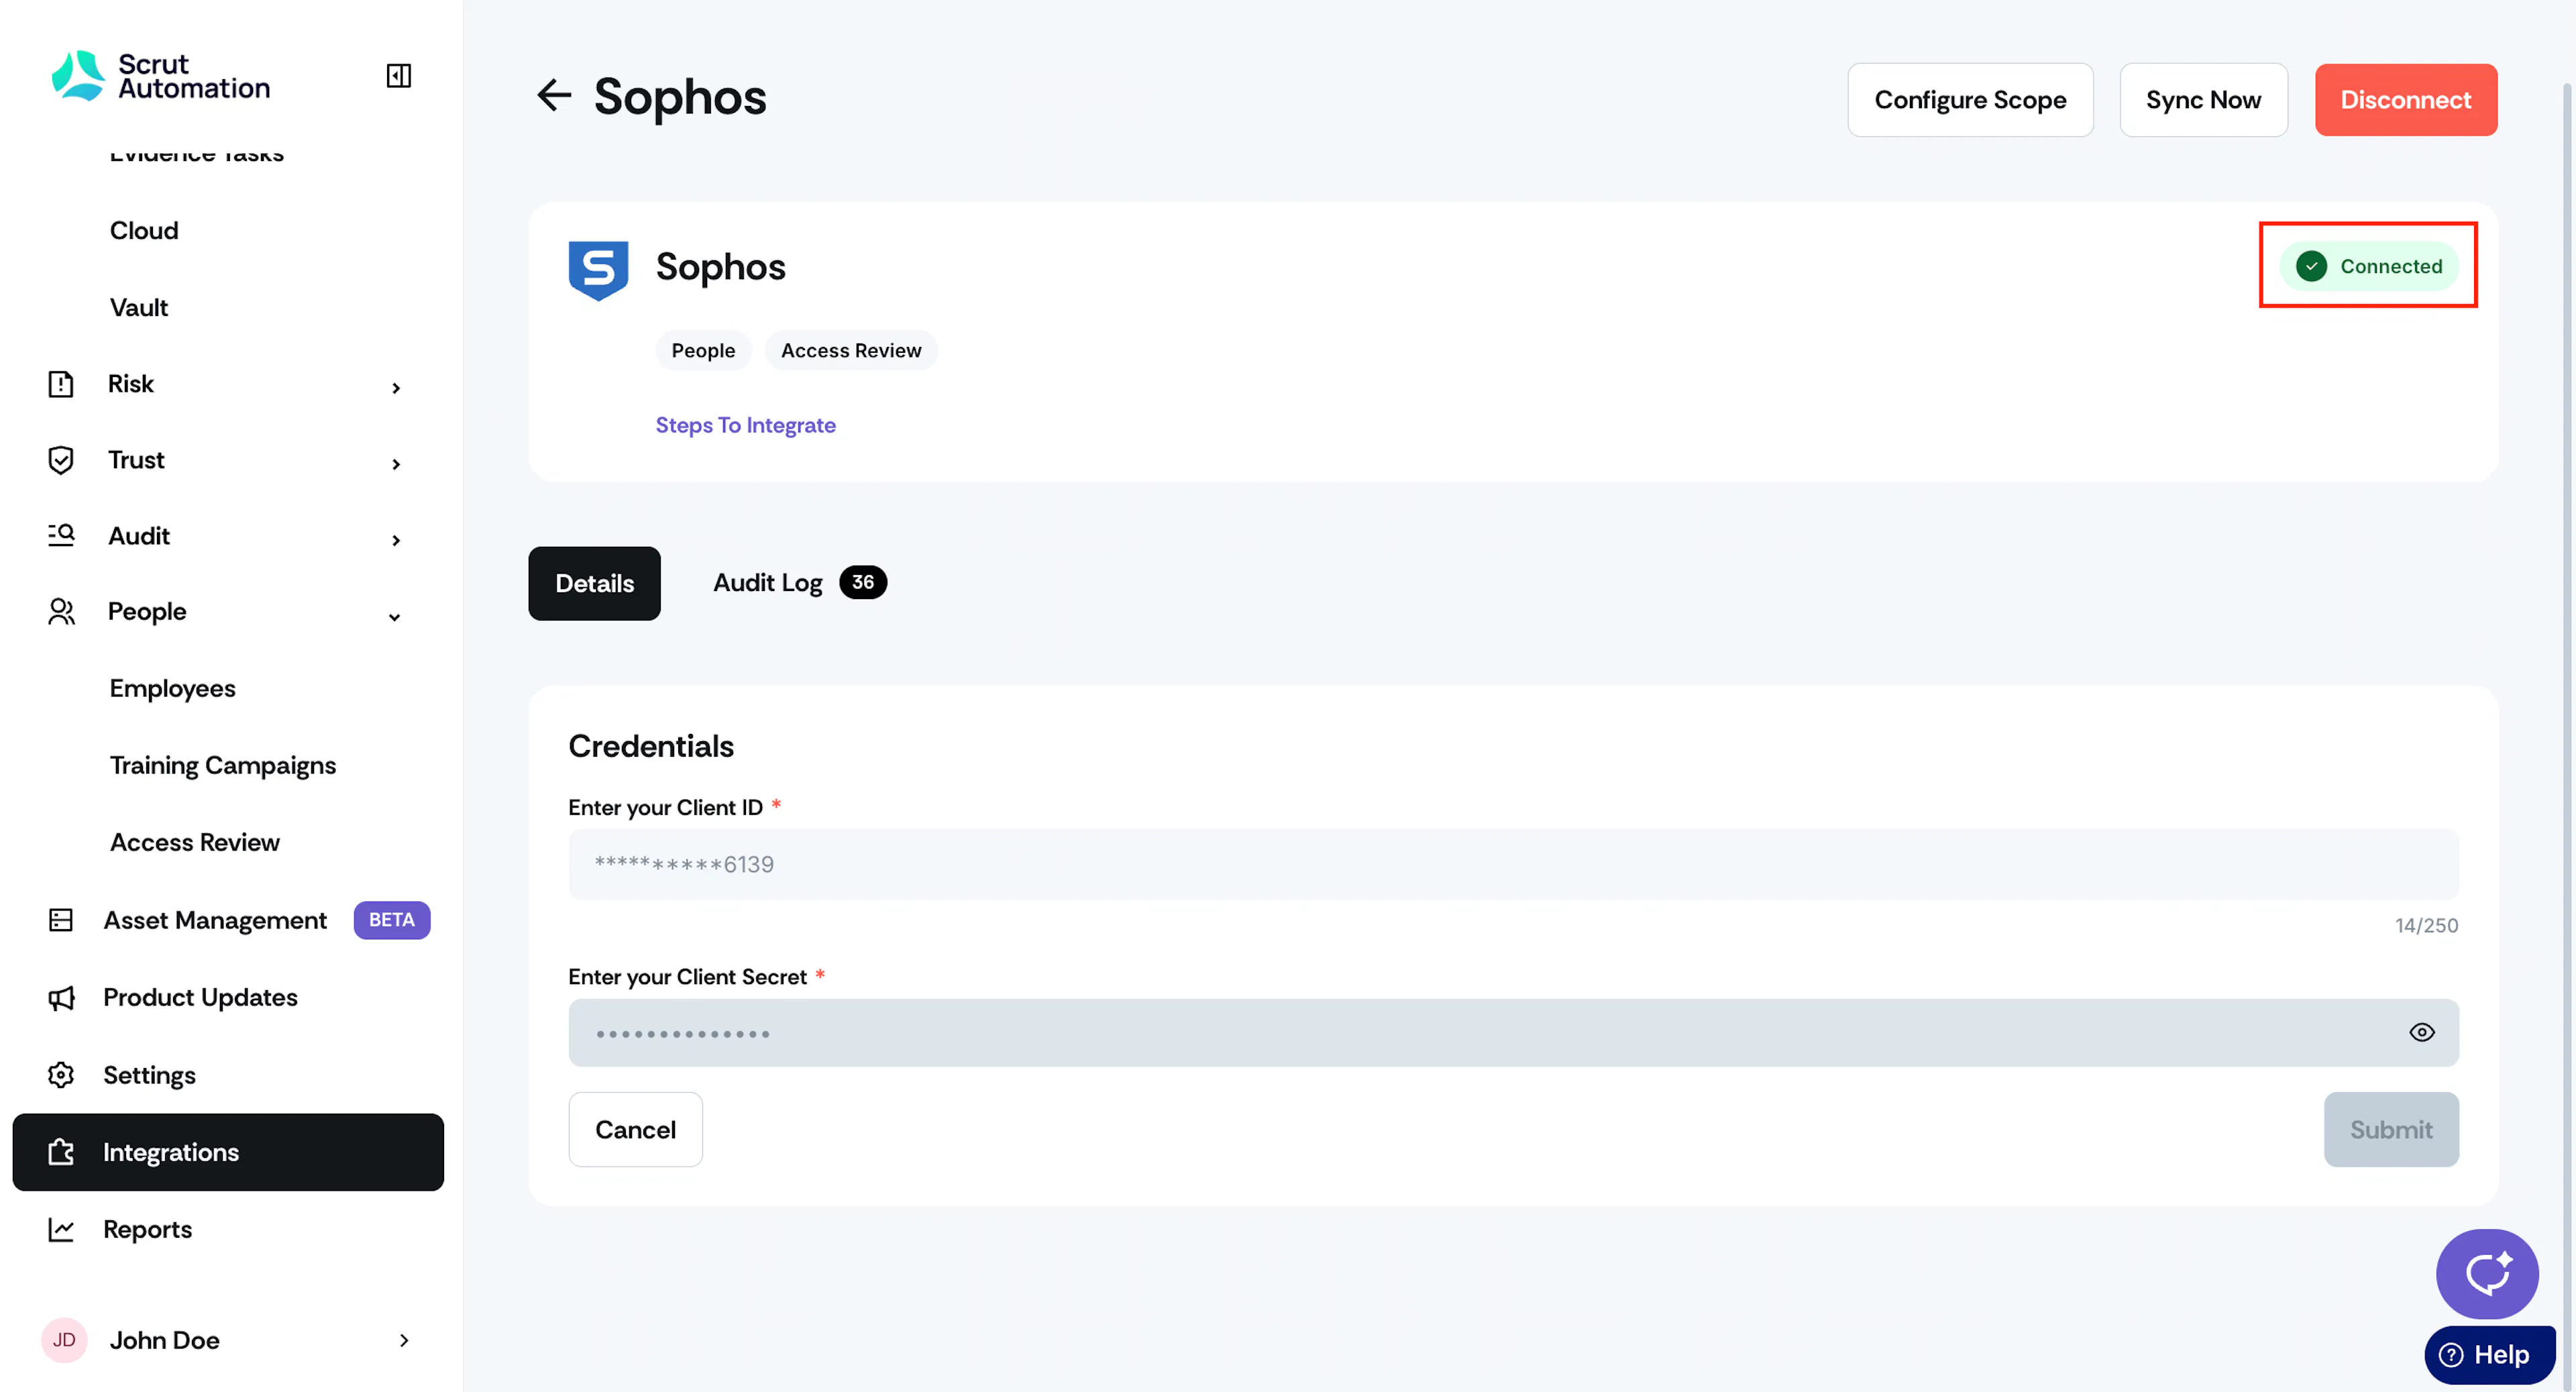Open Asset Management icon in sidebar
The height and width of the screenshot is (1392, 2576).
61,919
